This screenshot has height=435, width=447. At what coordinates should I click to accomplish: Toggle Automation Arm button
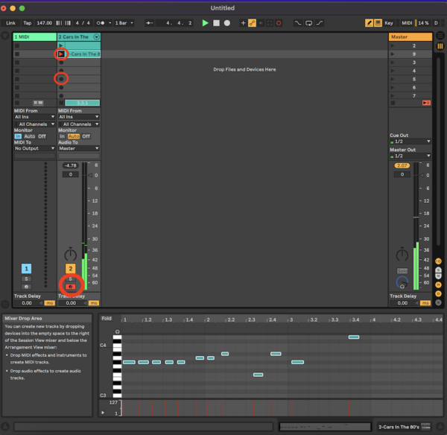pos(252,23)
